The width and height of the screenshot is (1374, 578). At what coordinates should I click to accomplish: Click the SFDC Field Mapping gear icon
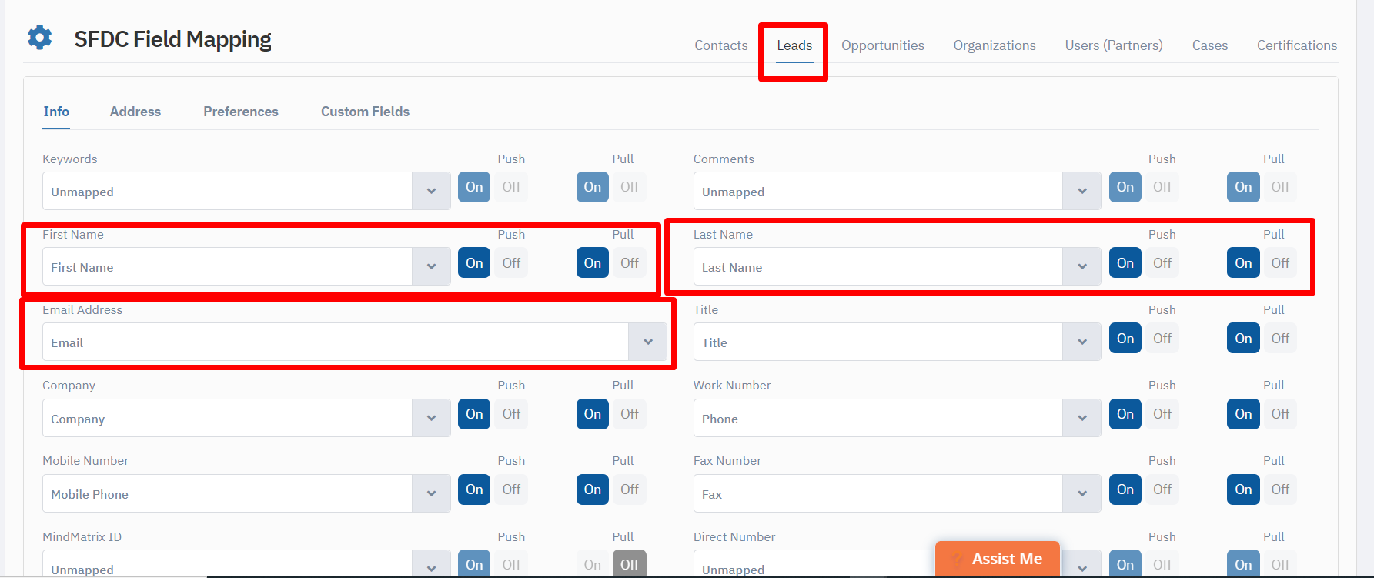40,38
